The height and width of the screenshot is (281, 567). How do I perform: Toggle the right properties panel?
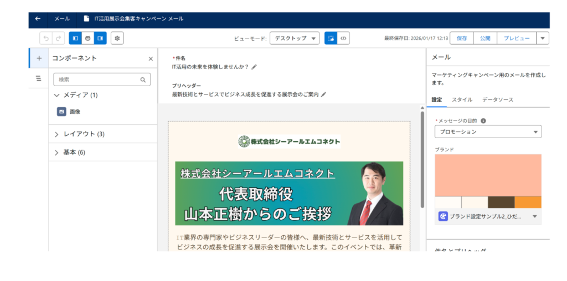(100, 38)
